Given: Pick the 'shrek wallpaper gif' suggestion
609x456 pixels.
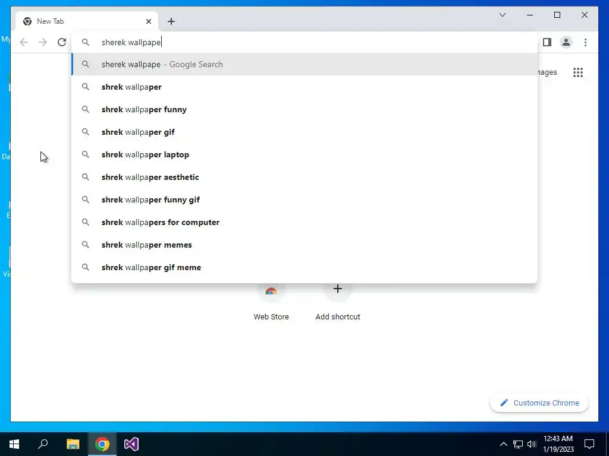Looking at the screenshot, I should [x=305, y=132].
